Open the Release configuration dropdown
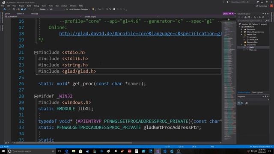274x154 pixels. point(43,9)
